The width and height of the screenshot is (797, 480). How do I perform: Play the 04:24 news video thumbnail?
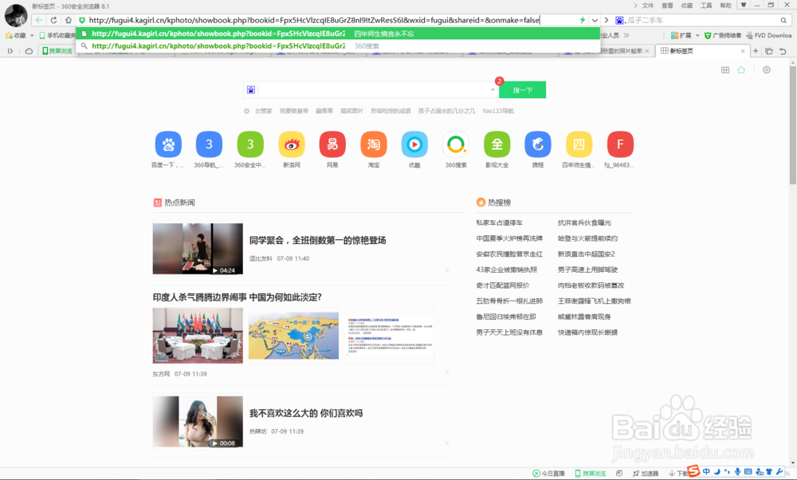point(198,249)
